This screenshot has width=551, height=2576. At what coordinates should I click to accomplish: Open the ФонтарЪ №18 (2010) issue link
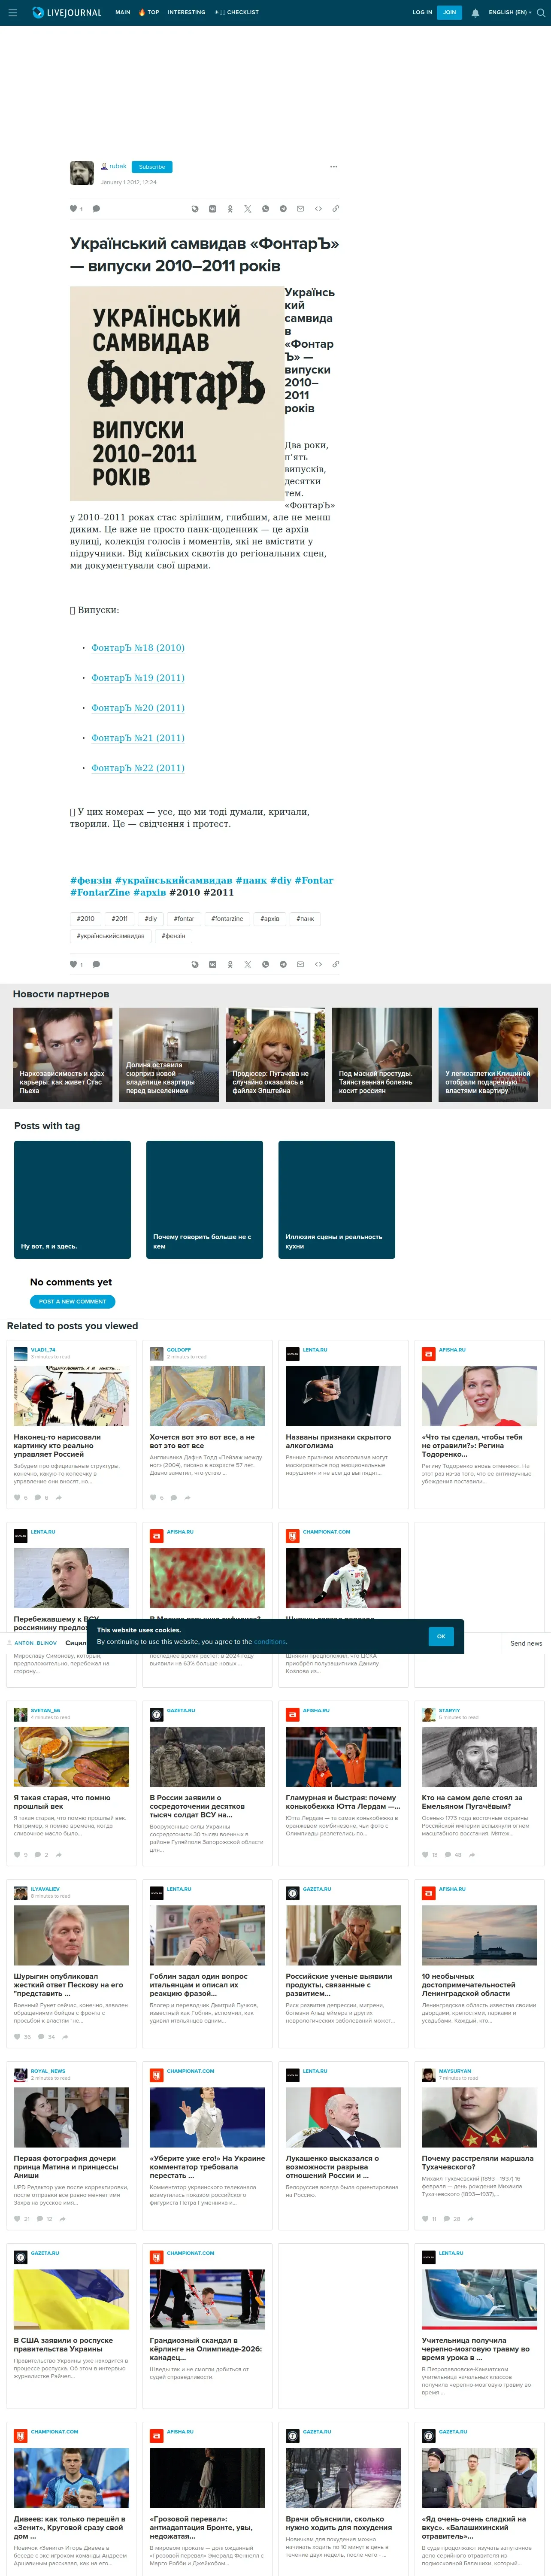(x=138, y=648)
